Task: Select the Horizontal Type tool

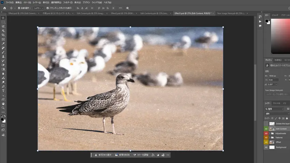Action: (x=3, y=91)
